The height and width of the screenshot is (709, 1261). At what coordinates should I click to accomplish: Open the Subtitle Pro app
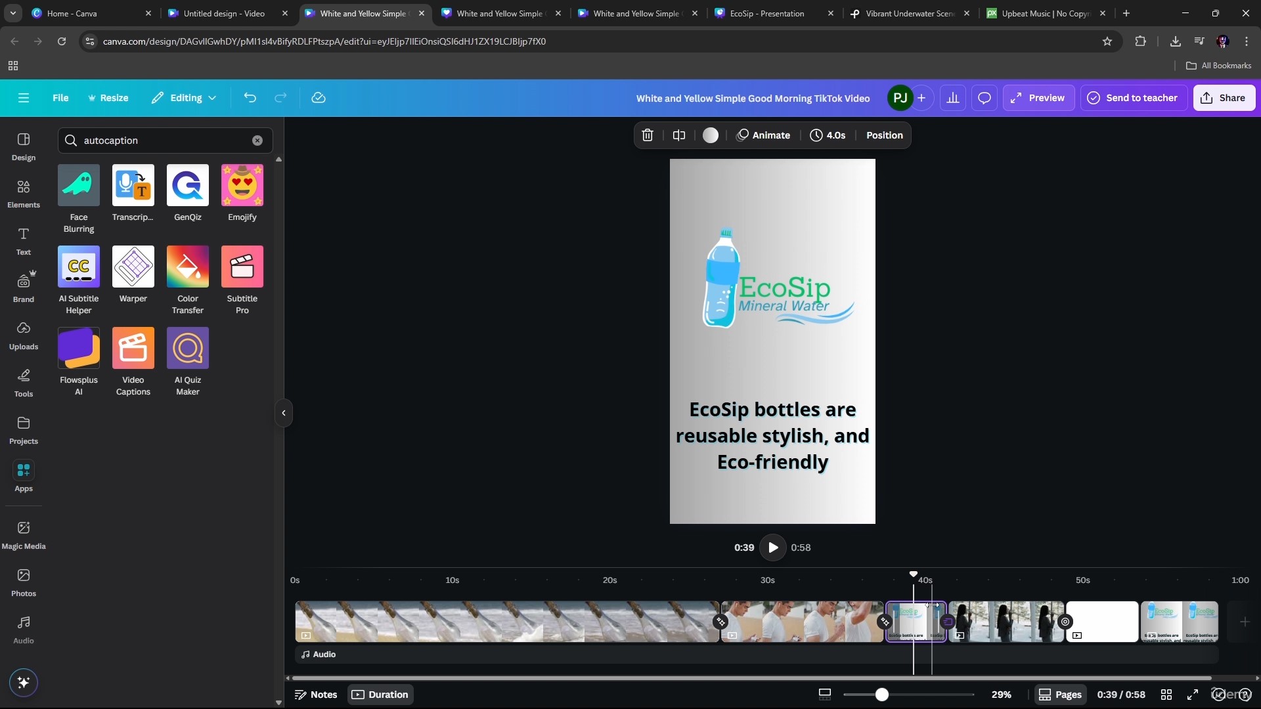[242, 267]
